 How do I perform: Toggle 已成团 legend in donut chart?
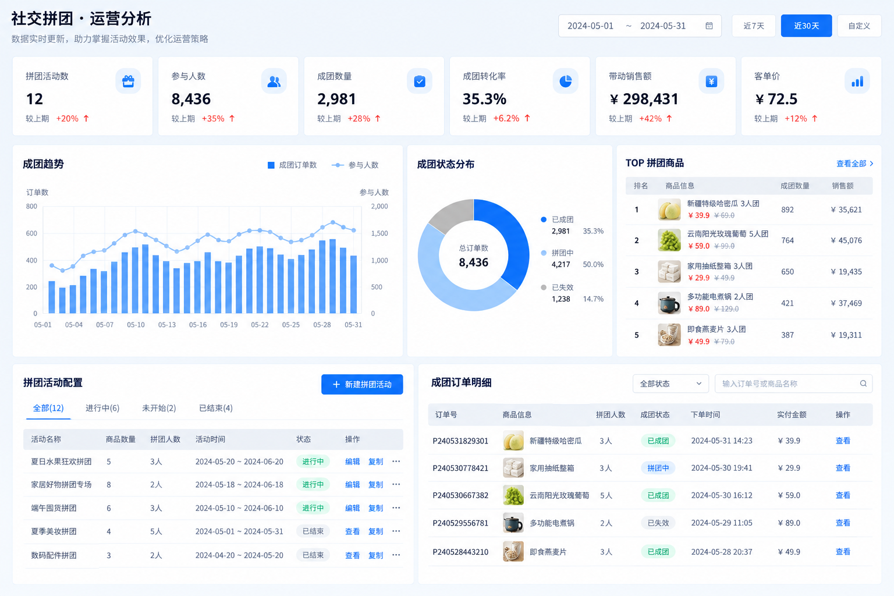pos(557,219)
